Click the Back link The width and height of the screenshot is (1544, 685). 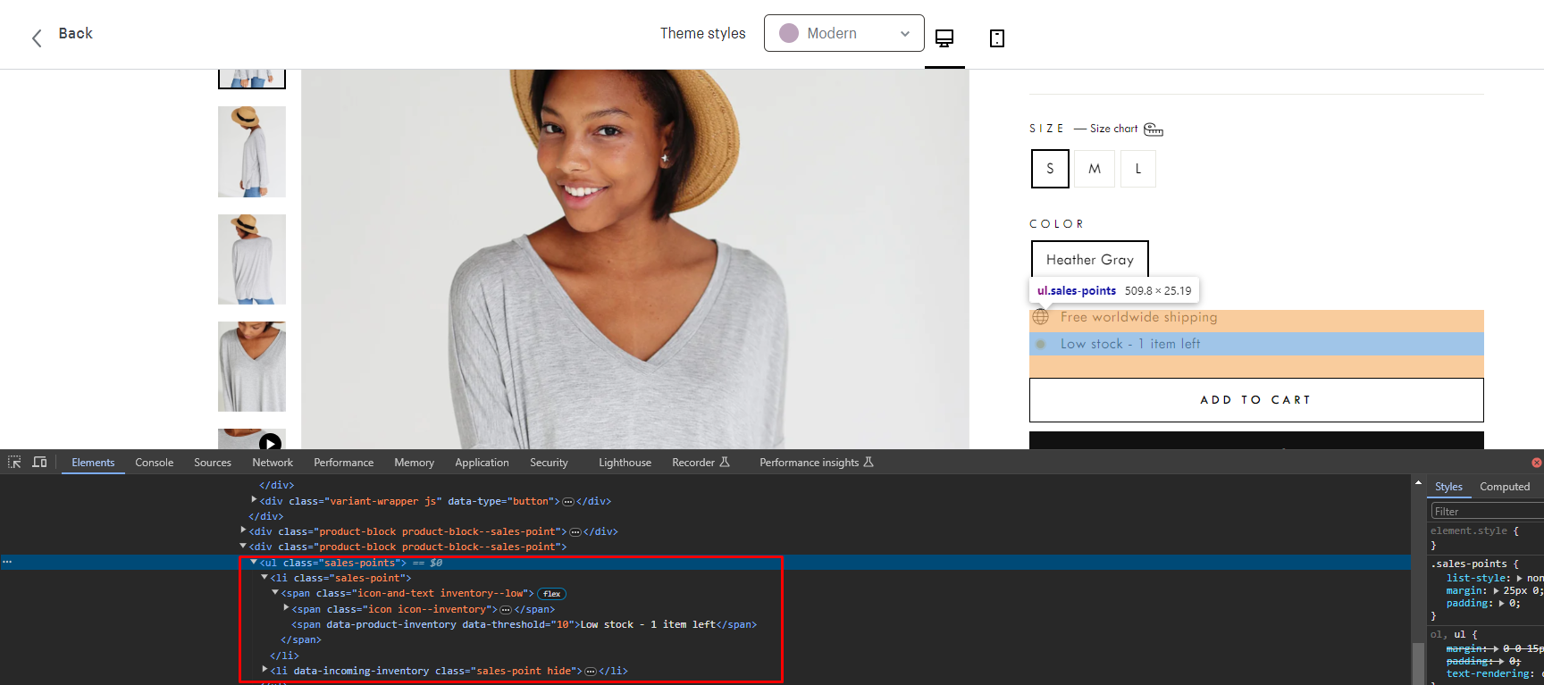[76, 33]
